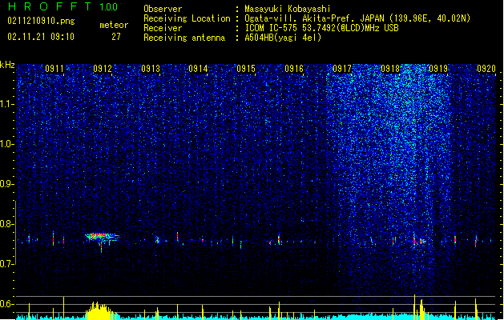
Task: Click the 0915 time marker
Action: point(246,69)
